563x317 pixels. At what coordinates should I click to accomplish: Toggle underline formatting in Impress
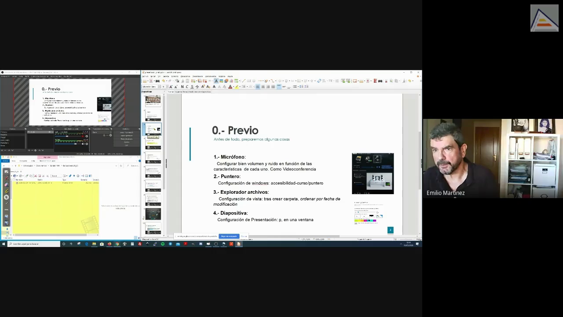click(x=192, y=87)
